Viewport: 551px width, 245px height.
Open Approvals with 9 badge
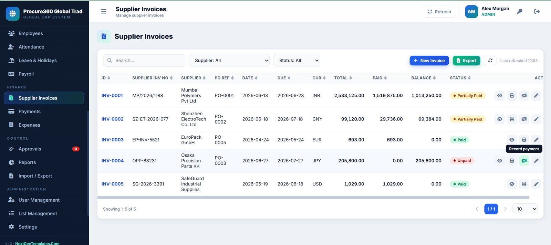point(44,149)
